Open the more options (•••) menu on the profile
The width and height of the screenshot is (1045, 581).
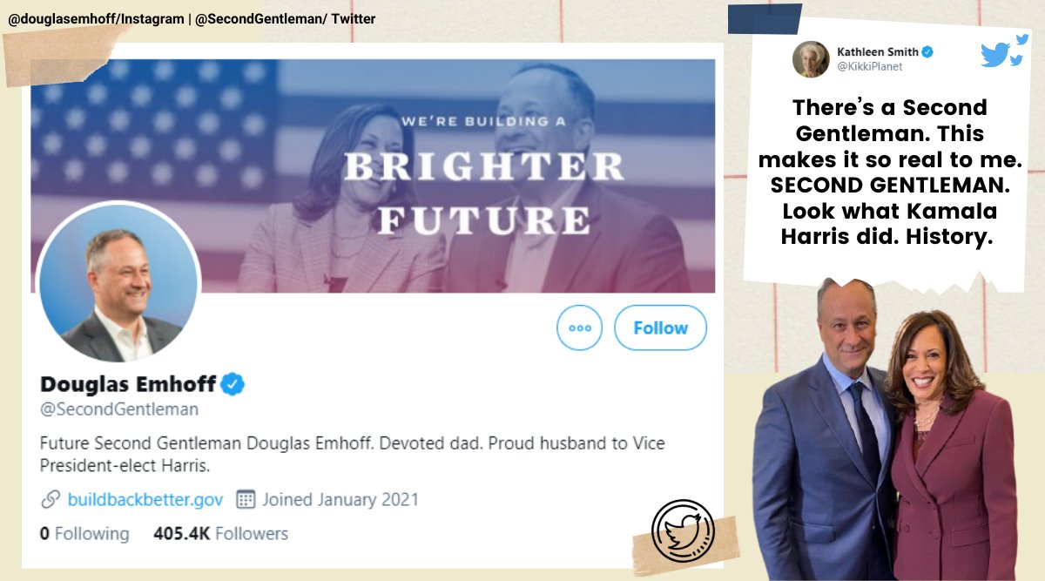click(579, 328)
